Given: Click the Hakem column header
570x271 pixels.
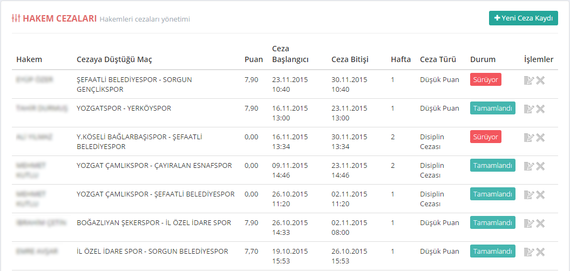Looking at the screenshot, I should point(29,59).
